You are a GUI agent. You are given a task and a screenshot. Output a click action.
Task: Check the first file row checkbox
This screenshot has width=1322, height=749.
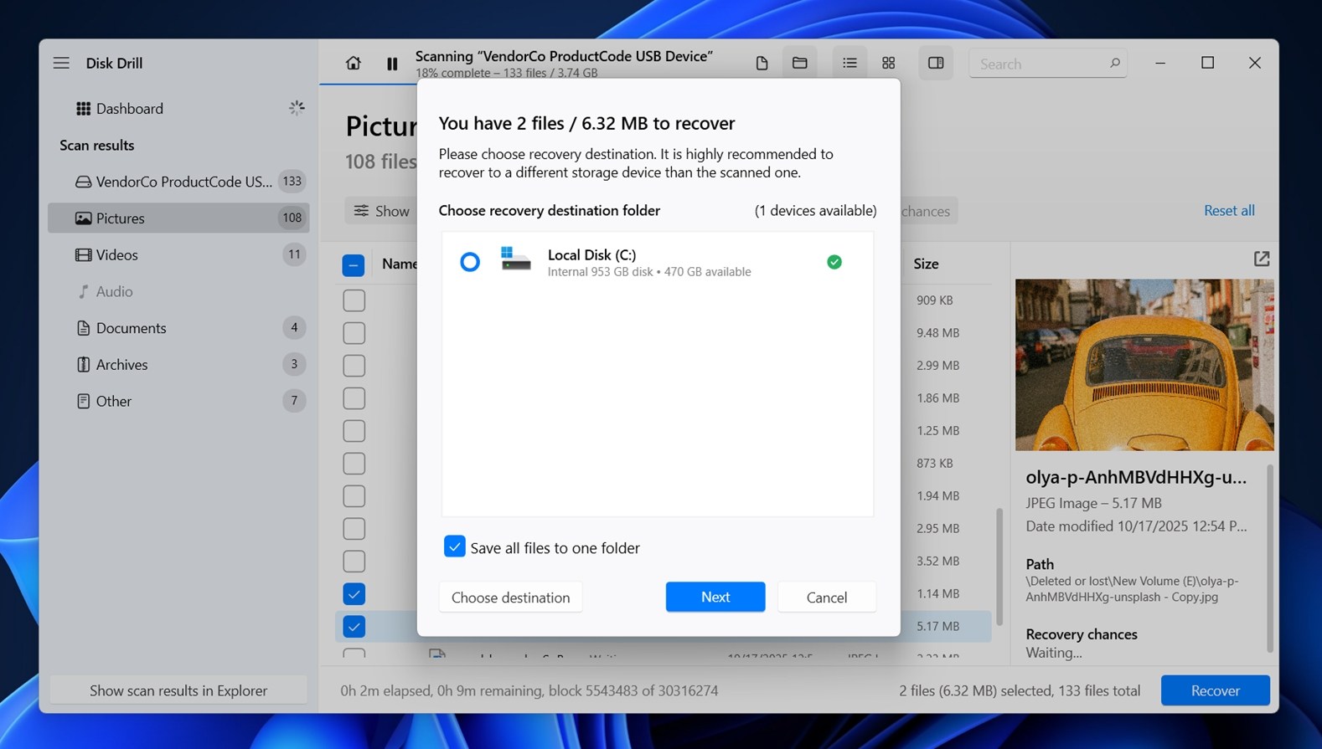[354, 300]
